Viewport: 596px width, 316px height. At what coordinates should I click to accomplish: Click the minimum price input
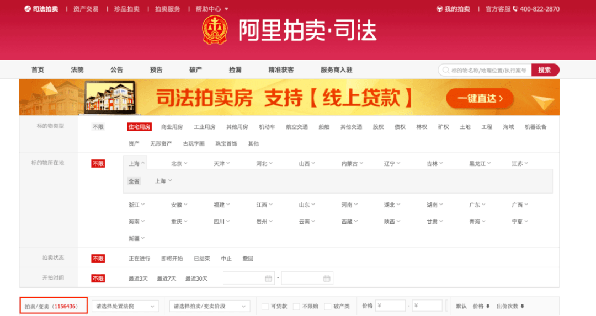390,306
